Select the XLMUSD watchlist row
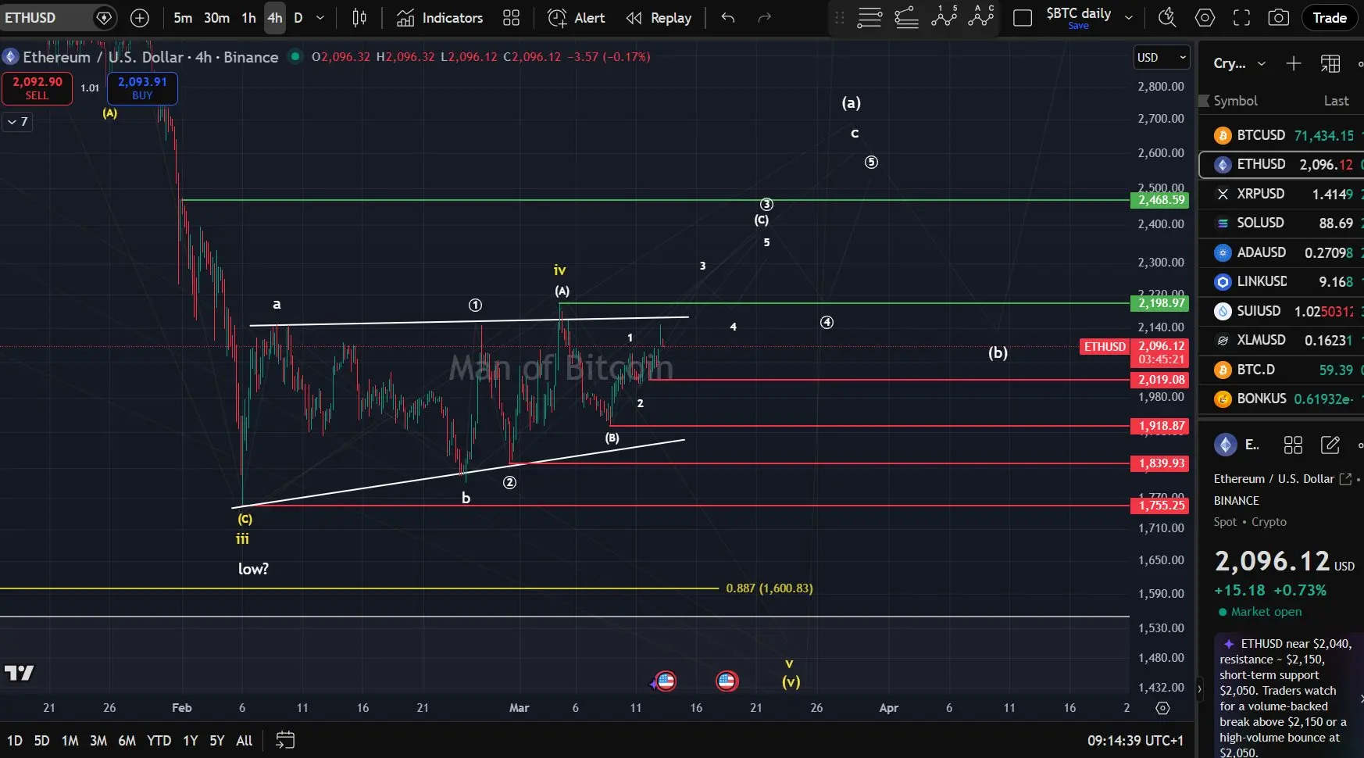The height and width of the screenshot is (758, 1364). click(1282, 340)
